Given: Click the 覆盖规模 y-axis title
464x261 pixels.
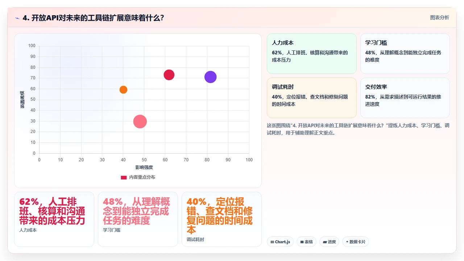Looking at the screenshot, I should 22,99.
